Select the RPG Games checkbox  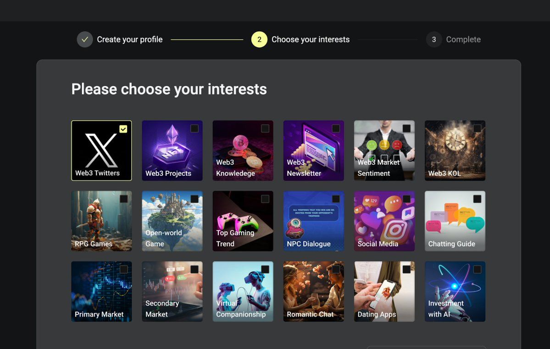[124, 199]
